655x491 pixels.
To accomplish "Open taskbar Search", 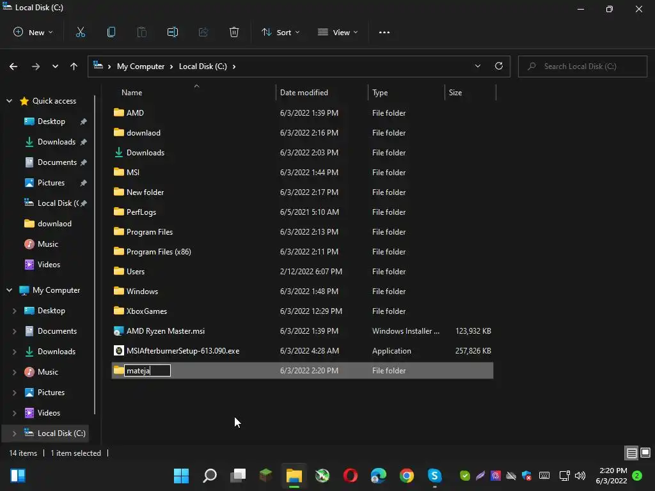I will click(x=210, y=476).
